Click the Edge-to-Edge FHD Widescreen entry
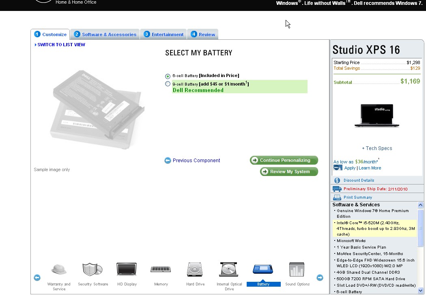Viewport: 426px width, 296px height. click(x=375, y=263)
